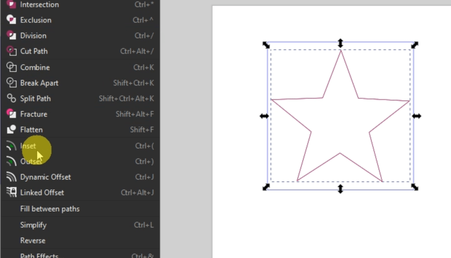451x258 pixels.
Task: Open Path Effects from the menu
Action: coord(39,256)
